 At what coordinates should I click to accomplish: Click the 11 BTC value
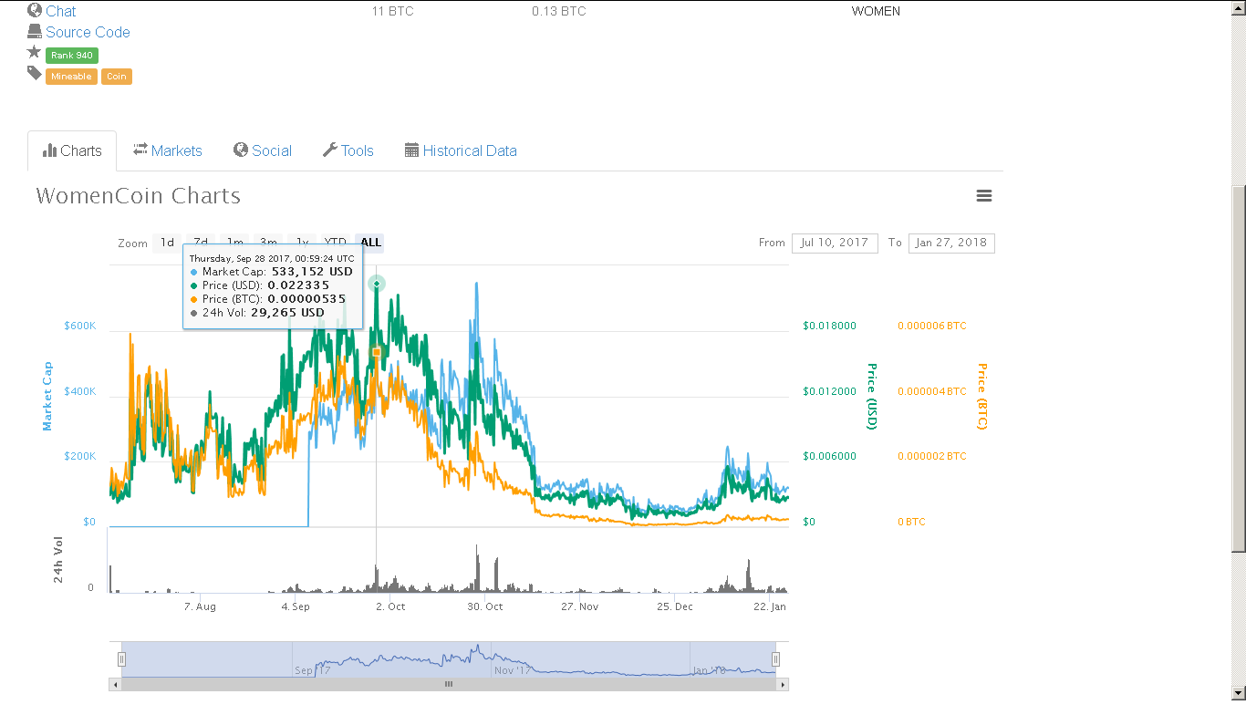click(392, 11)
